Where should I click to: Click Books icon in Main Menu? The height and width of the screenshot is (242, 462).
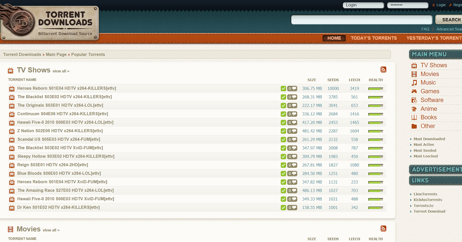pyautogui.click(x=414, y=118)
